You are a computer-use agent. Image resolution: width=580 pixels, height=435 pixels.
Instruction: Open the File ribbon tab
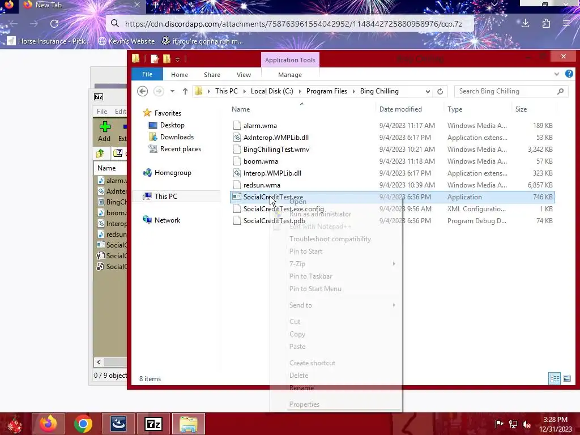coord(147,74)
